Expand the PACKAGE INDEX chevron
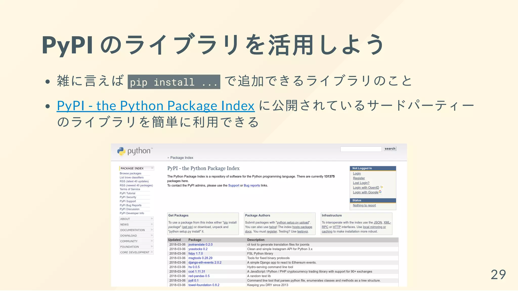The width and height of the screenshot is (518, 291). [x=152, y=168]
